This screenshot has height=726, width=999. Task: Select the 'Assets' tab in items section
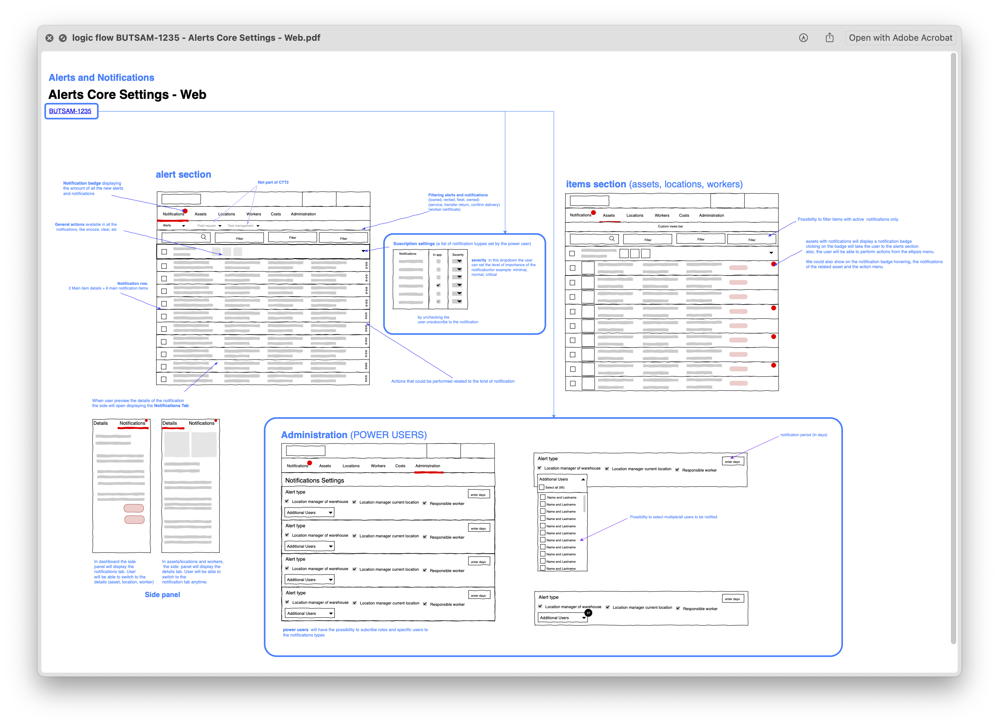(x=608, y=215)
